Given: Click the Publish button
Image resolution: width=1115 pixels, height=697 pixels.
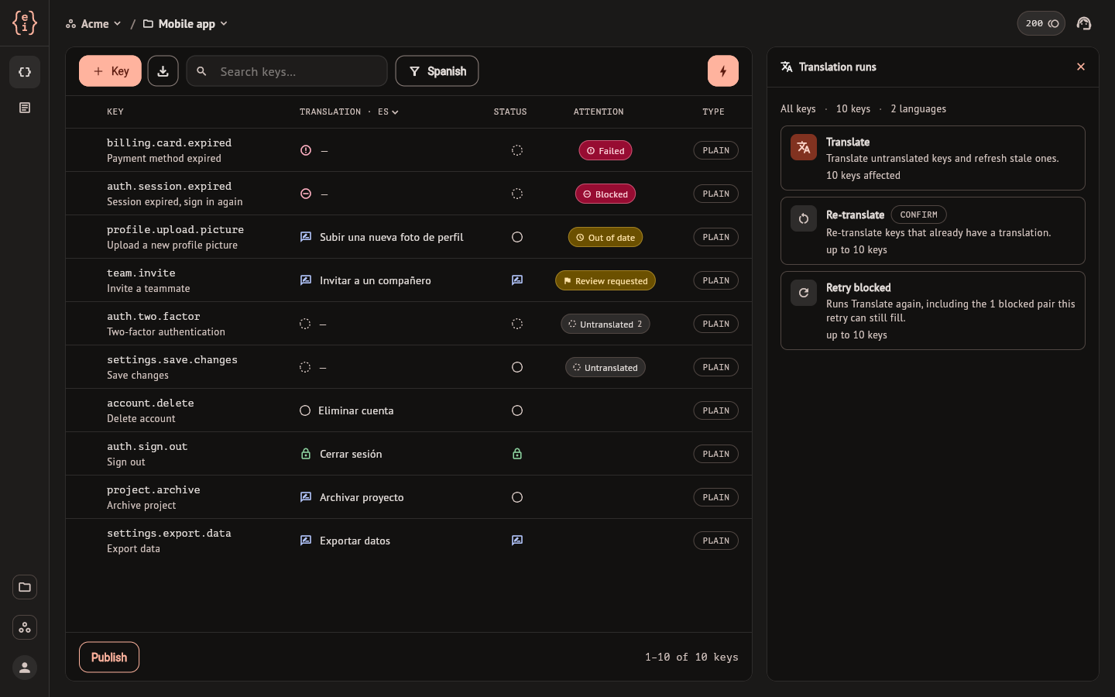Looking at the screenshot, I should click(x=109, y=658).
